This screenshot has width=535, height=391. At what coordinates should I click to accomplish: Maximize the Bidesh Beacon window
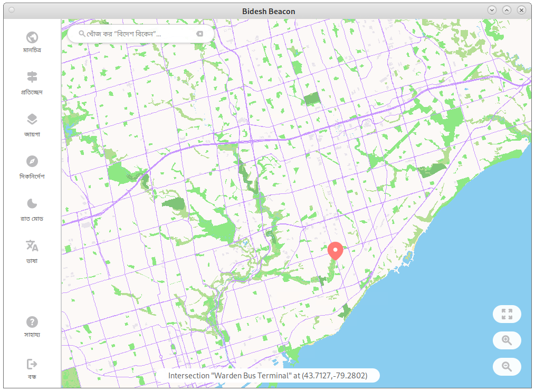[x=507, y=10]
